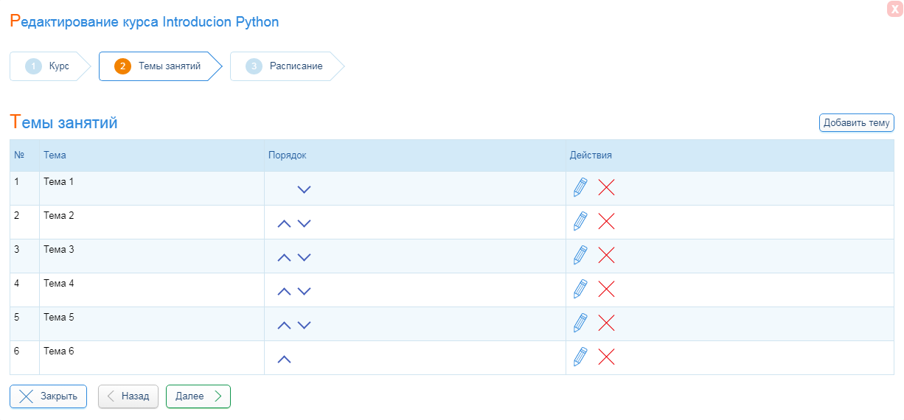
Task: Go to step 1 Курс
Action: pos(49,66)
